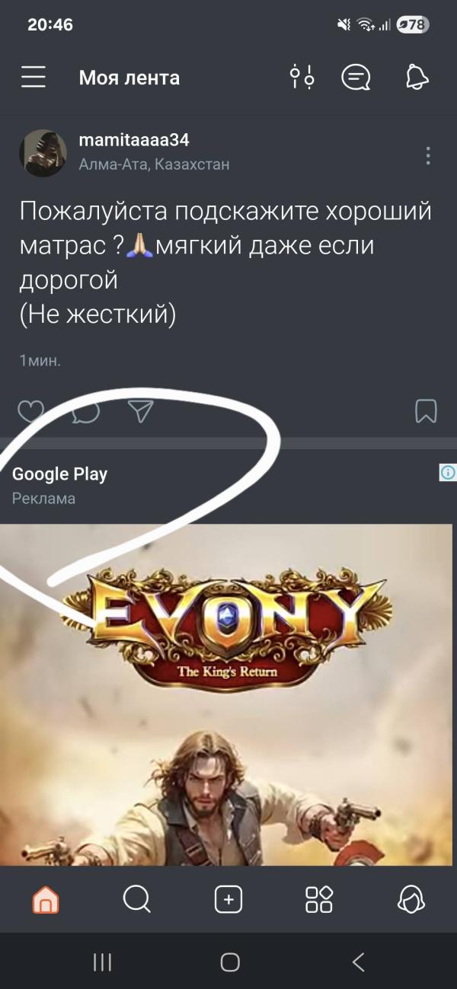Tap Google Play ad title
The image size is (457, 989).
pos(60,474)
